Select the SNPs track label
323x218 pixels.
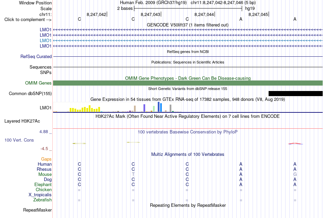click(46, 72)
